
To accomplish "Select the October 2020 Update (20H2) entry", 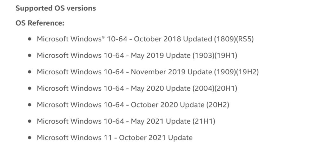I will (x=133, y=105).
